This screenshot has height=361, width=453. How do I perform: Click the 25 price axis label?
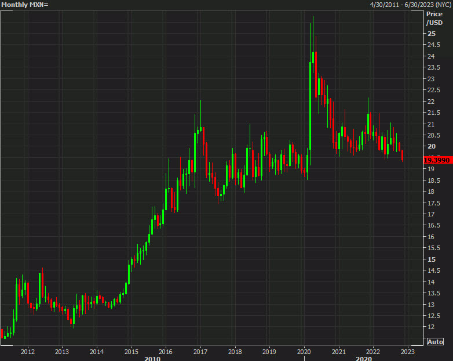click(432, 34)
